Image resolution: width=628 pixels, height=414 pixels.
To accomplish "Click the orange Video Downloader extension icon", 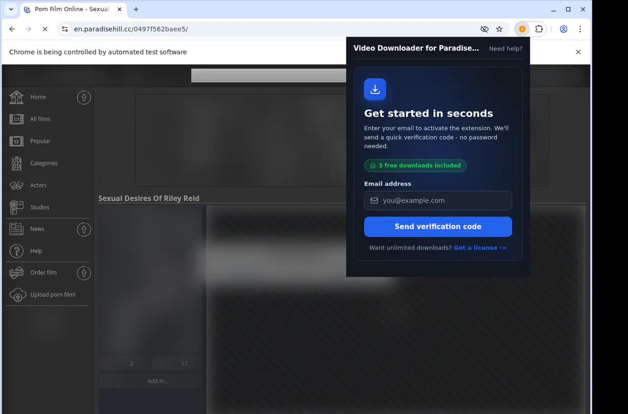I will coord(522,29).
